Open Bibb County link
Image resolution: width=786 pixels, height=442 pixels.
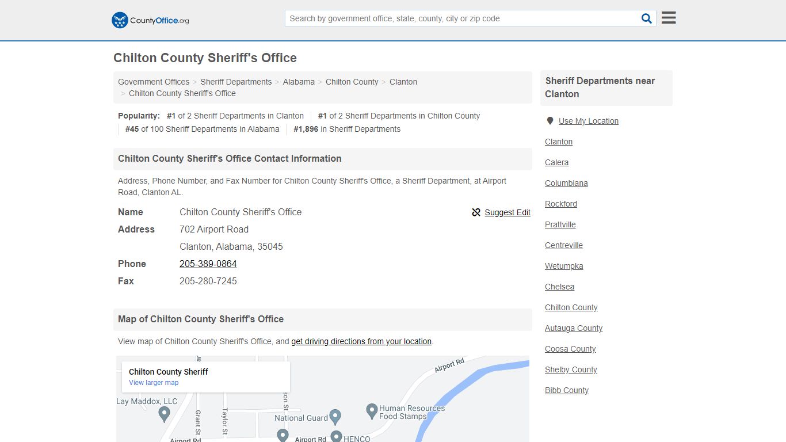[567, 390]
